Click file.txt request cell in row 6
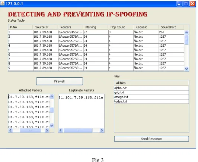The image size is (198, 162). 146,54
